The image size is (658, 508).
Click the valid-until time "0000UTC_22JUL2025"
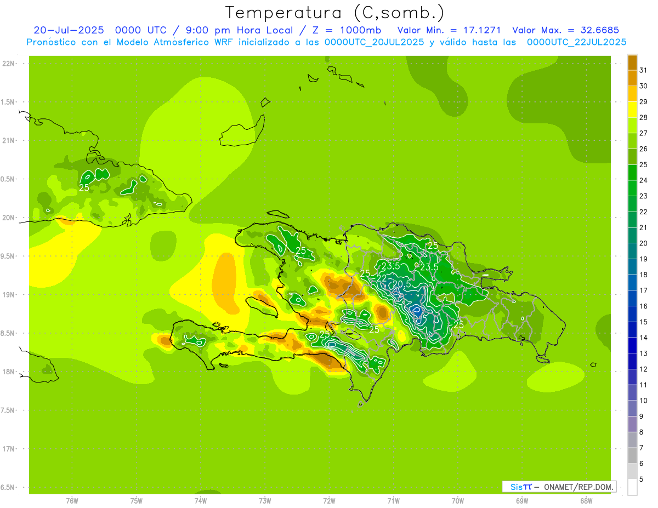[x=576, y=42]
